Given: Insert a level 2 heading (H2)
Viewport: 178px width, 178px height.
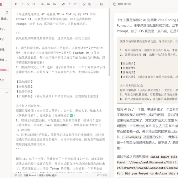Looking at the screenshot, I should tap(48, 4).
